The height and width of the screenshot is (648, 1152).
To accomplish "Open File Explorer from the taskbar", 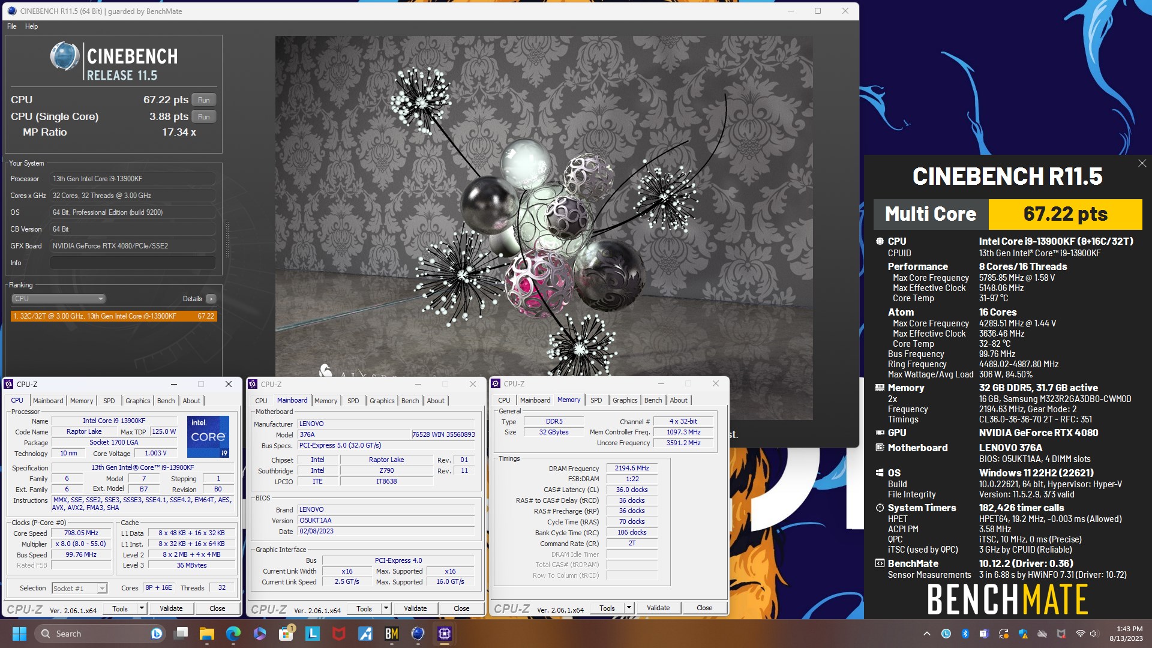I will (x=207, y=634).
